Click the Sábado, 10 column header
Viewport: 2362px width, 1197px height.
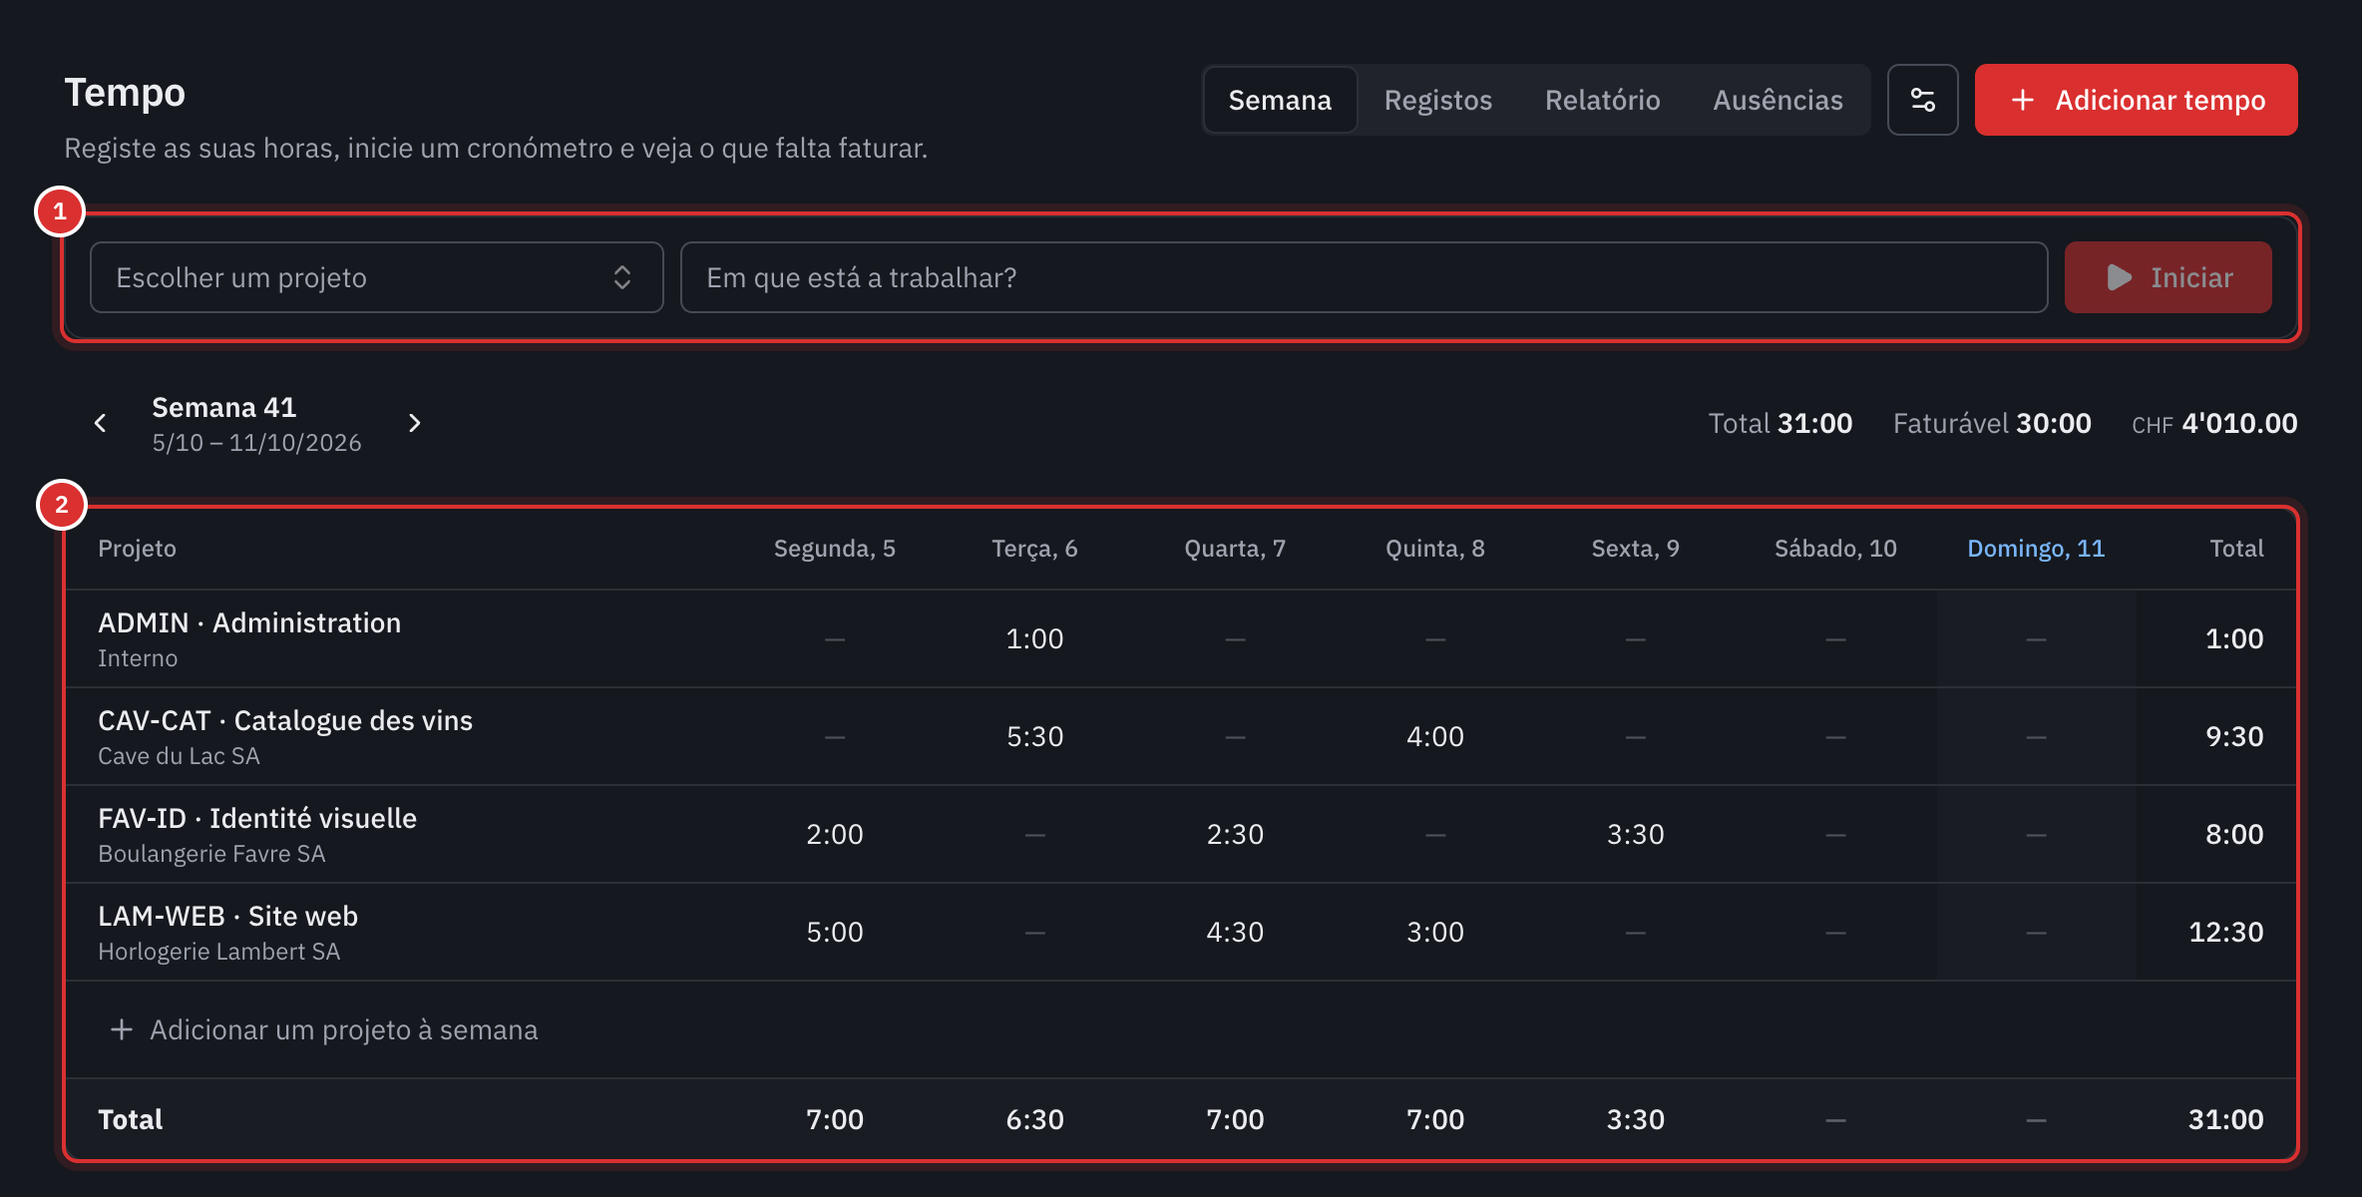coord(1835,549)
